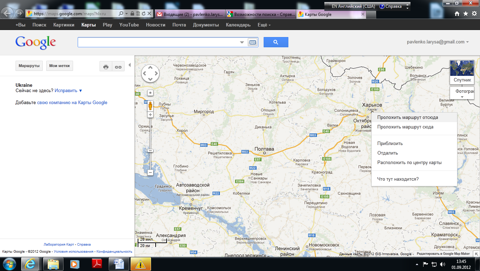Open the Условия использования link

tap(73, 252)
